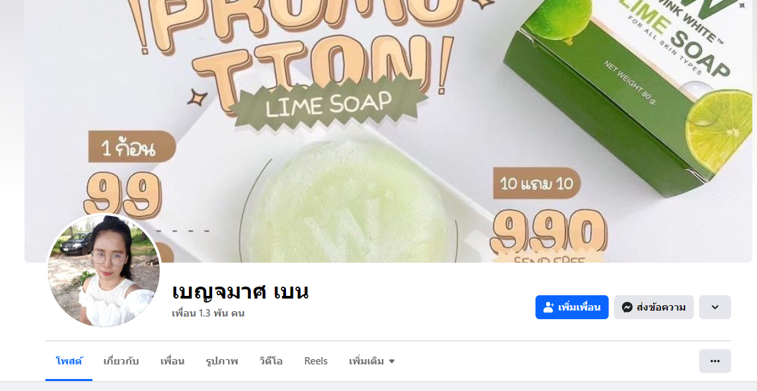Viewport: 757px width, 391px height.
Task: Open the circular profile picture
Action: click(104, 271)
